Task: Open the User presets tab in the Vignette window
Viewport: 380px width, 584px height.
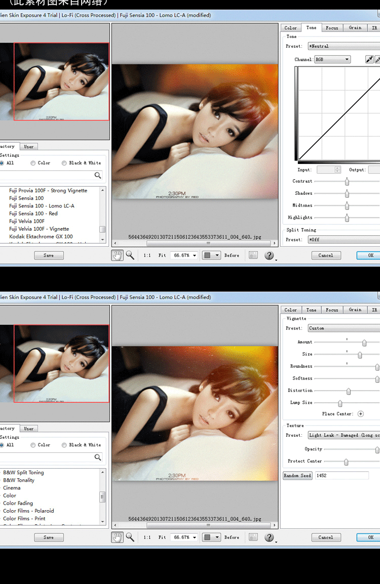Action: point(29,429)
